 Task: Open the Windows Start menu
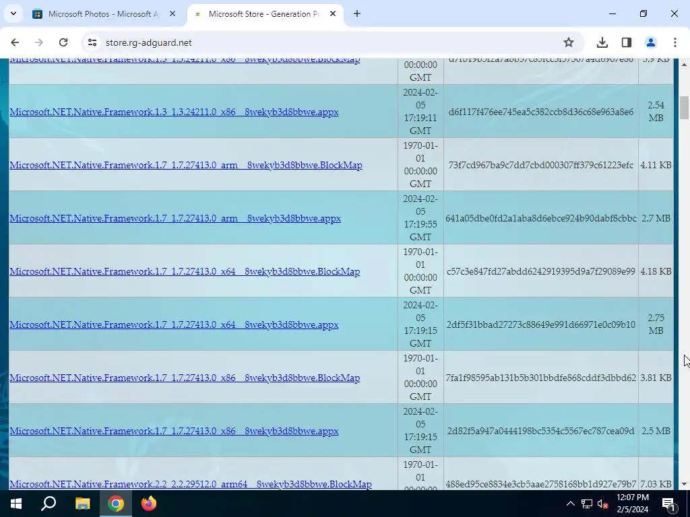(16, 504)
